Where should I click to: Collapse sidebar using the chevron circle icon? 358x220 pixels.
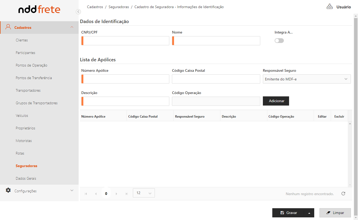pos(78,12)
